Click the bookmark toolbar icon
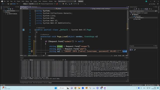This screenshot has width=160, height=90. [78, 4]
